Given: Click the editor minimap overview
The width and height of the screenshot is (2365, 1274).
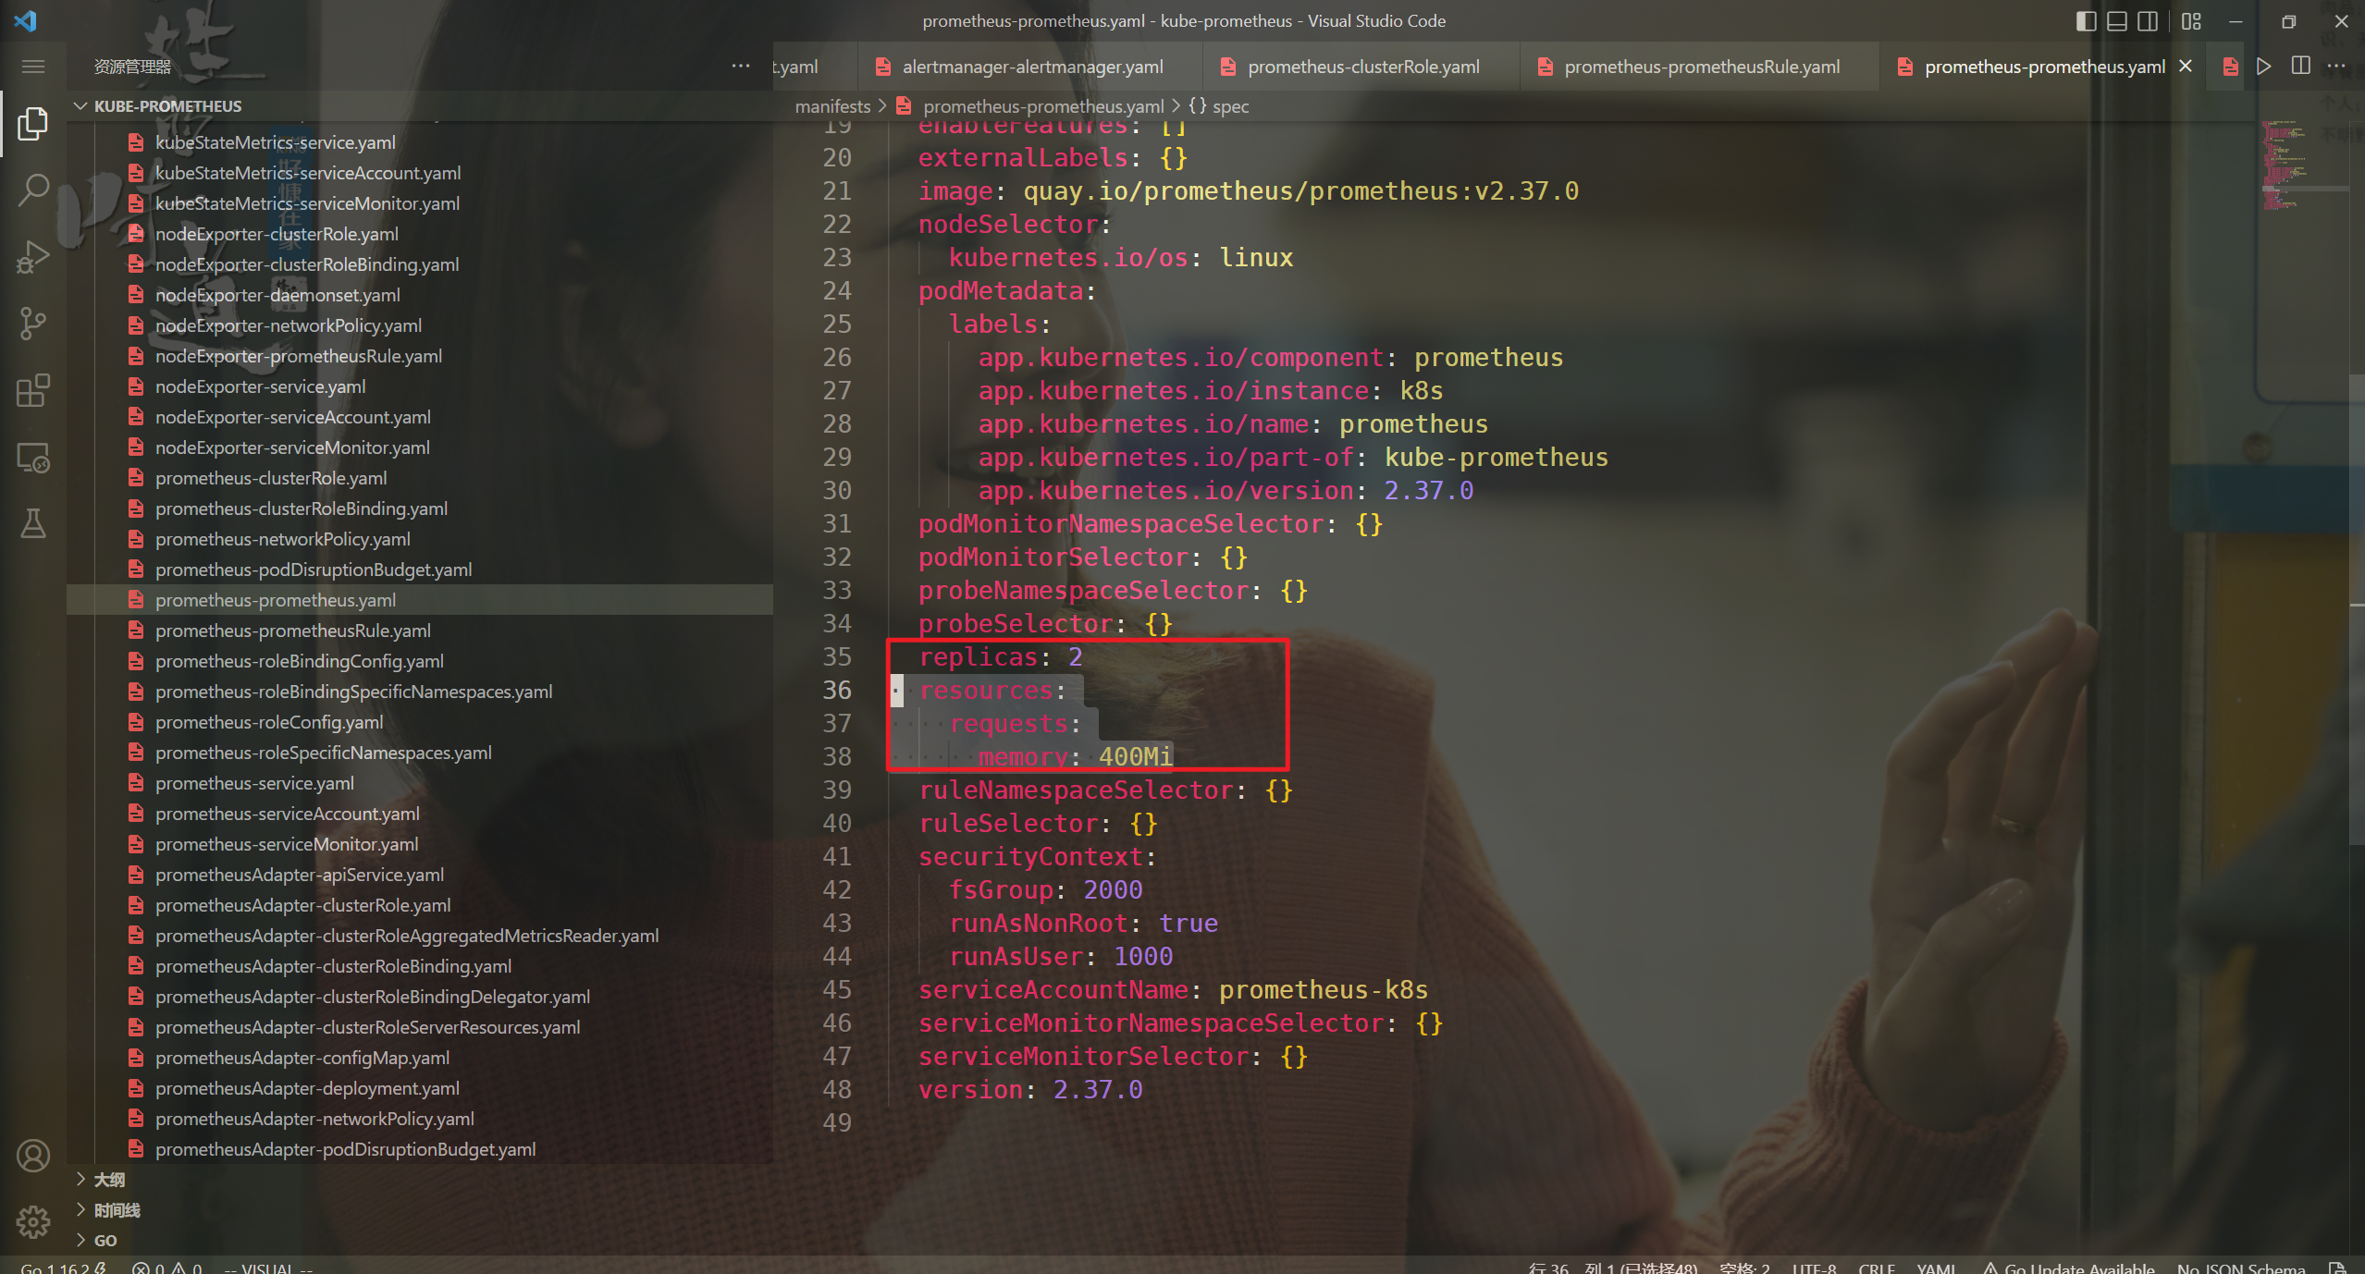Looking at the screenshot, I should pyautogui.click(x=2303, y=166).
